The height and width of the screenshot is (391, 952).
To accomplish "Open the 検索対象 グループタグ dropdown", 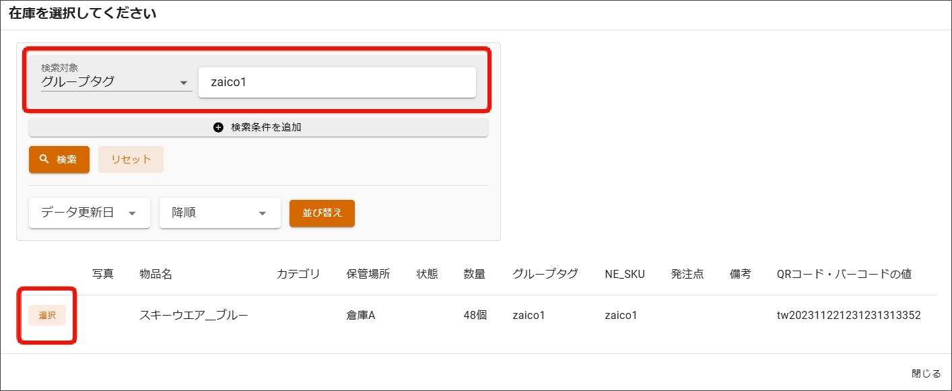I will pyautogui.click(x=116, y=82).
